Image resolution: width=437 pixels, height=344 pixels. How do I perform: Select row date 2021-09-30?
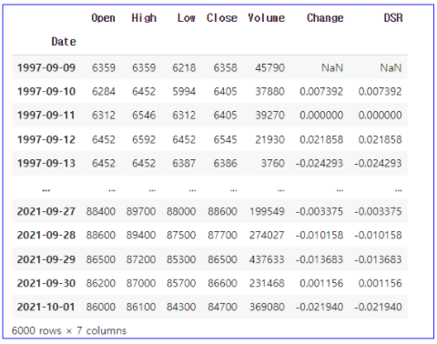click(46, 283)
